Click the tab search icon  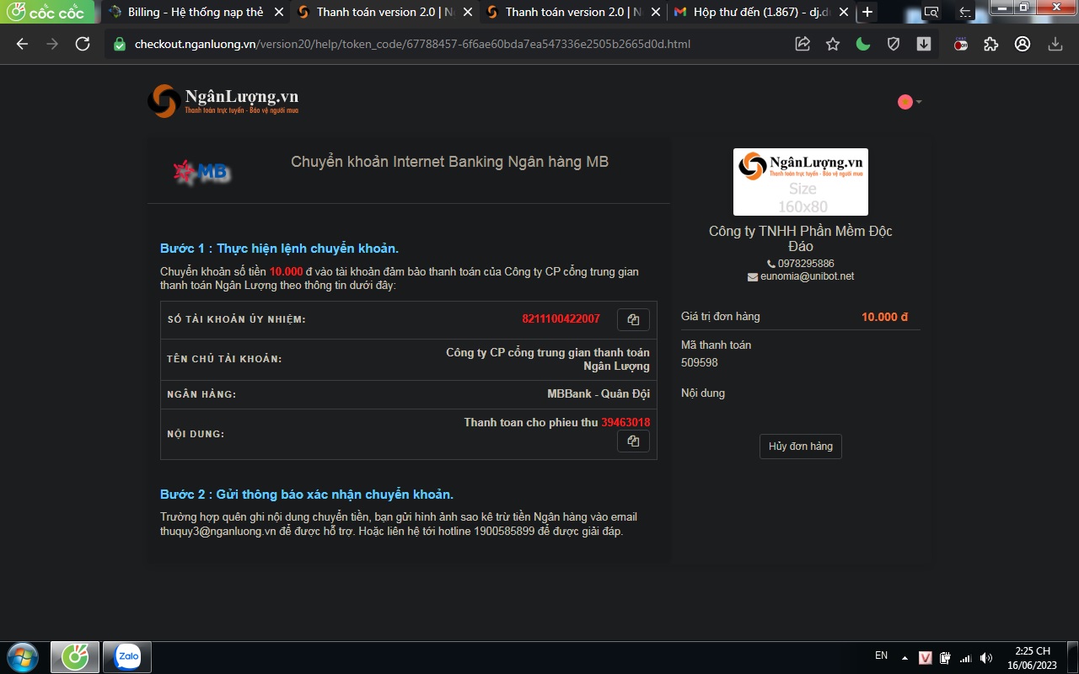[931, 12]
